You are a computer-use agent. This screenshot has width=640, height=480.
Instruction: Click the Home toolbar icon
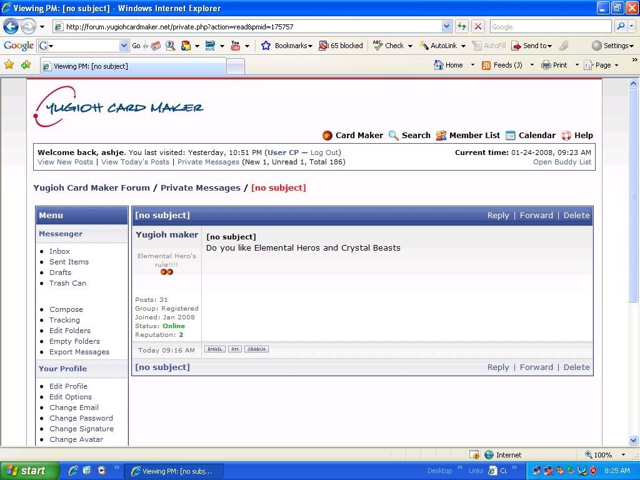tap(449, 65)
